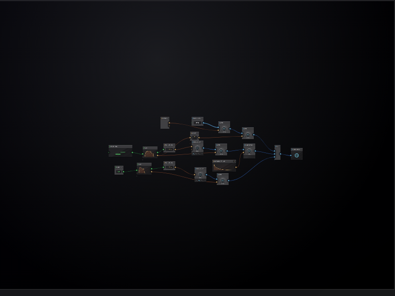Click the cyan output icon on the final node
This screenshot has width=395, height=296.
(297, 155)
